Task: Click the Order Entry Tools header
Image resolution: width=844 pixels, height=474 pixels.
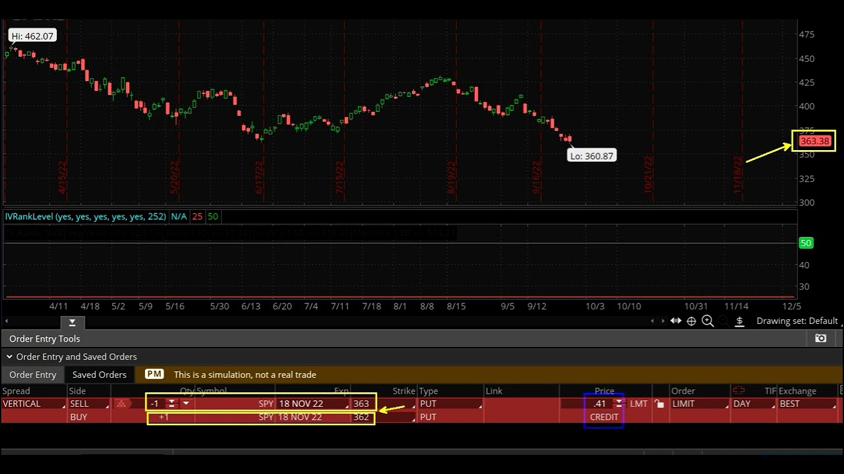Action: point(45,338)
